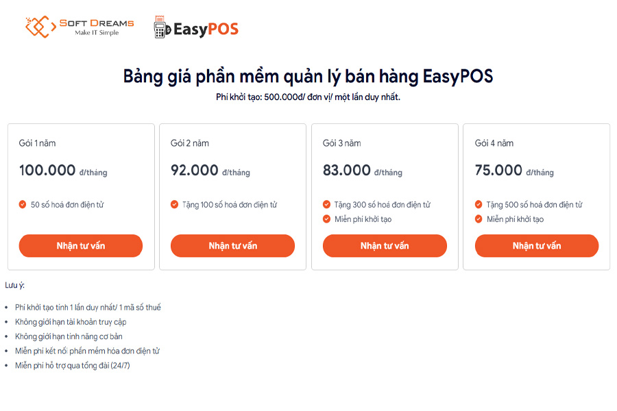Click the 'Miễn phí hỗ trợ qua tổng đài (24/7)' list item
The width and height of the screenshot is (617, 411).
[x=73, y=365]
